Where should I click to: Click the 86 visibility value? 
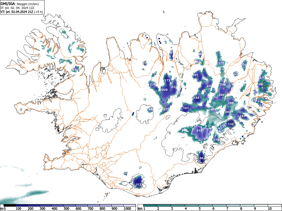(202, 158)
